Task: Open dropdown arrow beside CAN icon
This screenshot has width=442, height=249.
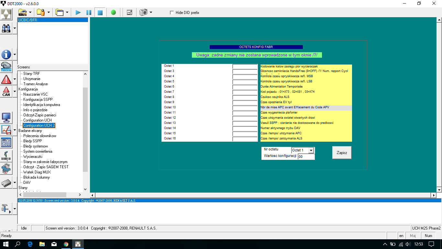Action: [15, 91]
